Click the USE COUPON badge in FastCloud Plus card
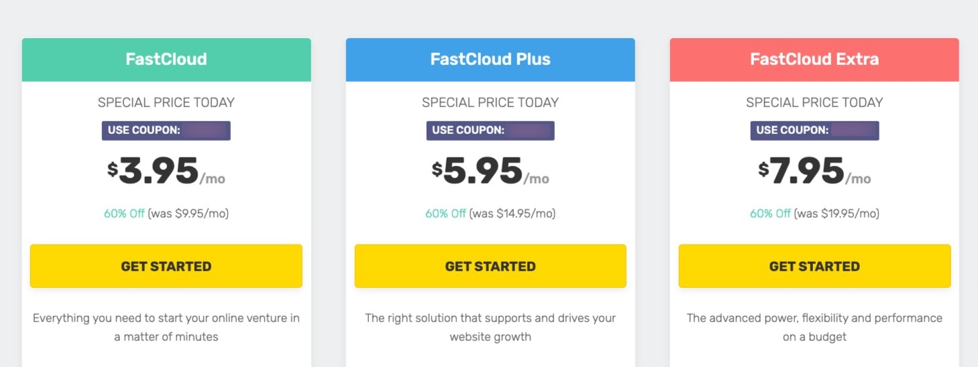This screenshot has height=367, width=978. pyautogui.click(x=490, y=131)
